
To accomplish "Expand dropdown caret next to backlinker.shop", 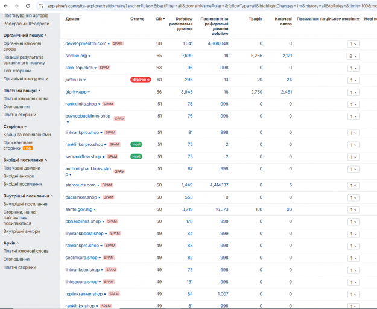I will [x=100, y=197].
